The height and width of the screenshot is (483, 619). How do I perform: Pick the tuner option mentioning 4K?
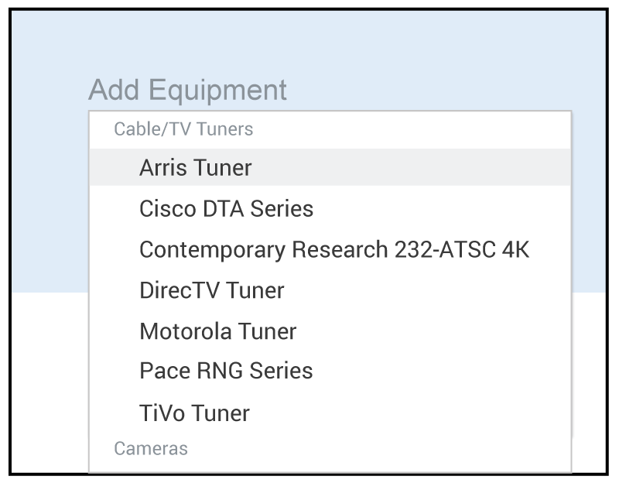click(333, 250)
